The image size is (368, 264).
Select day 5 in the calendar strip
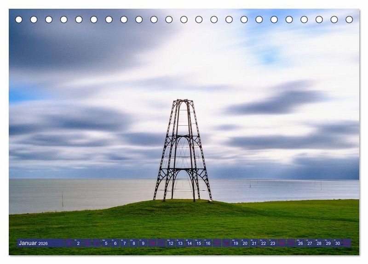coord(106,243)
